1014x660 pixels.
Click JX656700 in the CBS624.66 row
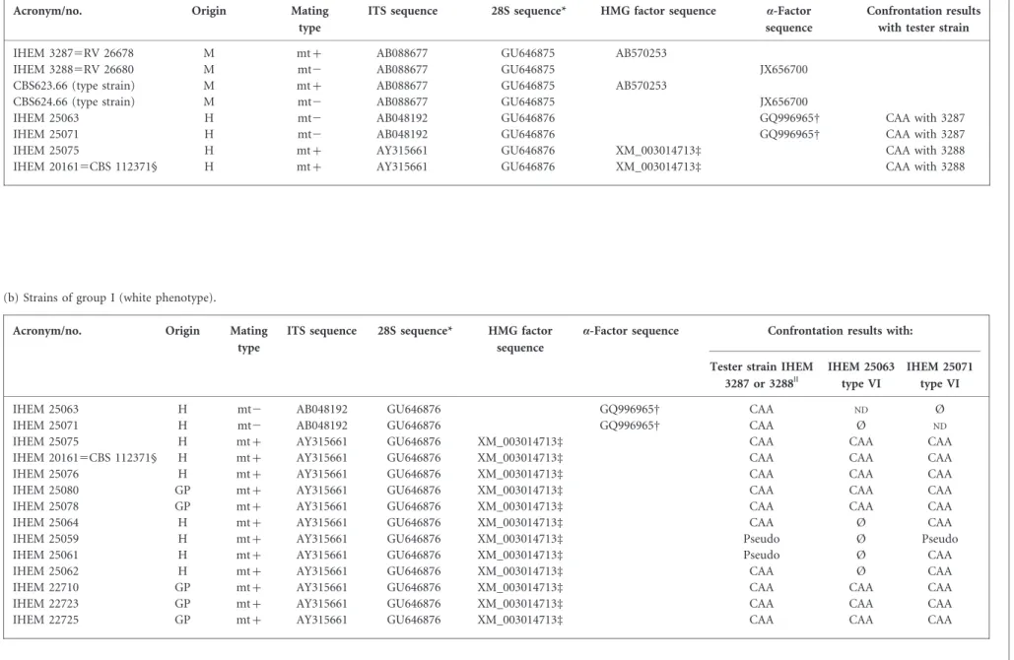tap(783, 101)
